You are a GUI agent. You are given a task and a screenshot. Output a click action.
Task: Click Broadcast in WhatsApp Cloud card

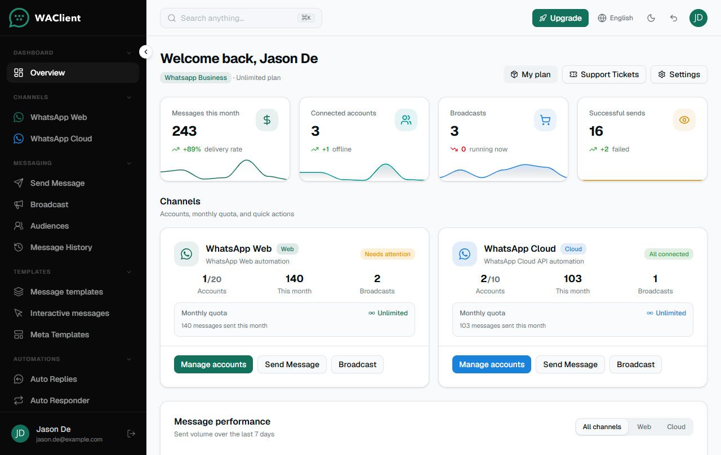click(635, 364)
